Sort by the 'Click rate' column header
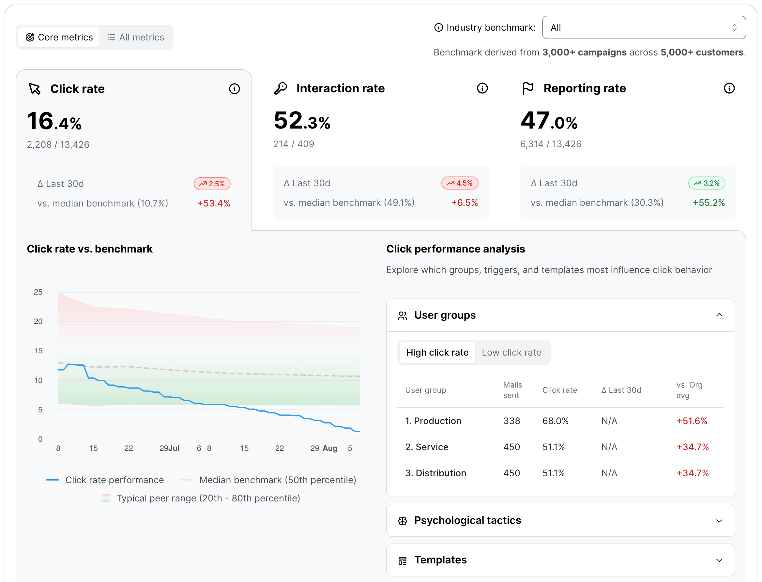This screenshot has width=762, height=582. coord(559,390)
